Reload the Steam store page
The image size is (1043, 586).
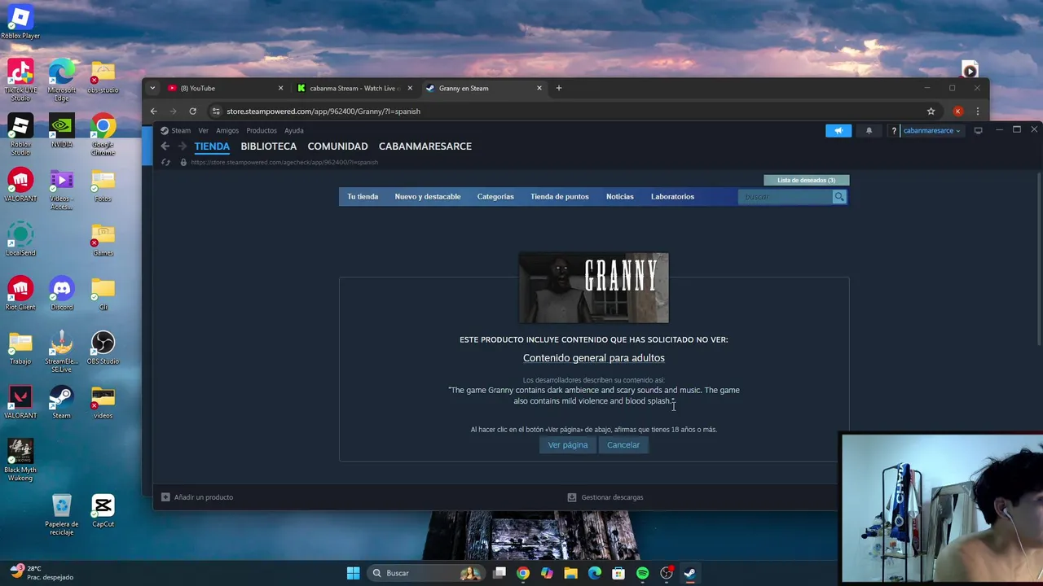[165, 162]
